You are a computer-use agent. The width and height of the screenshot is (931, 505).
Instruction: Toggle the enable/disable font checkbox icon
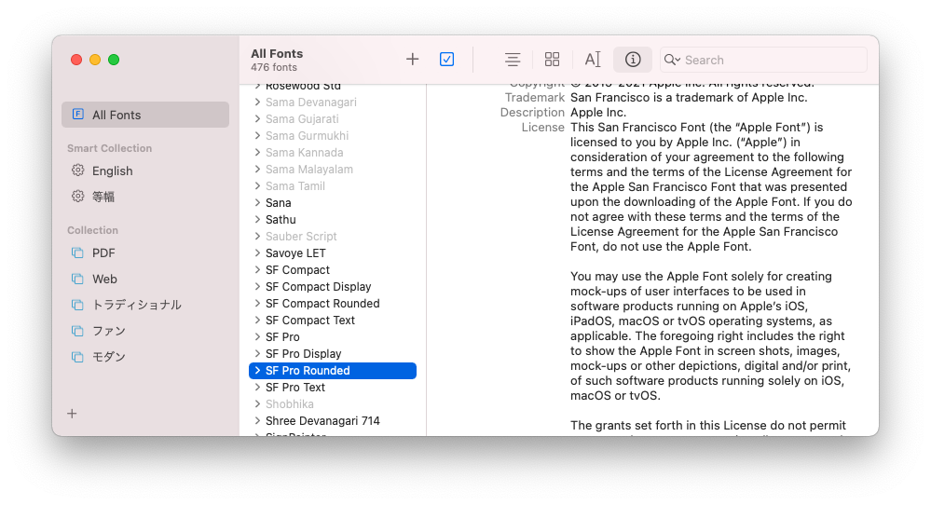pyautogui.click(x=447, y=60)
